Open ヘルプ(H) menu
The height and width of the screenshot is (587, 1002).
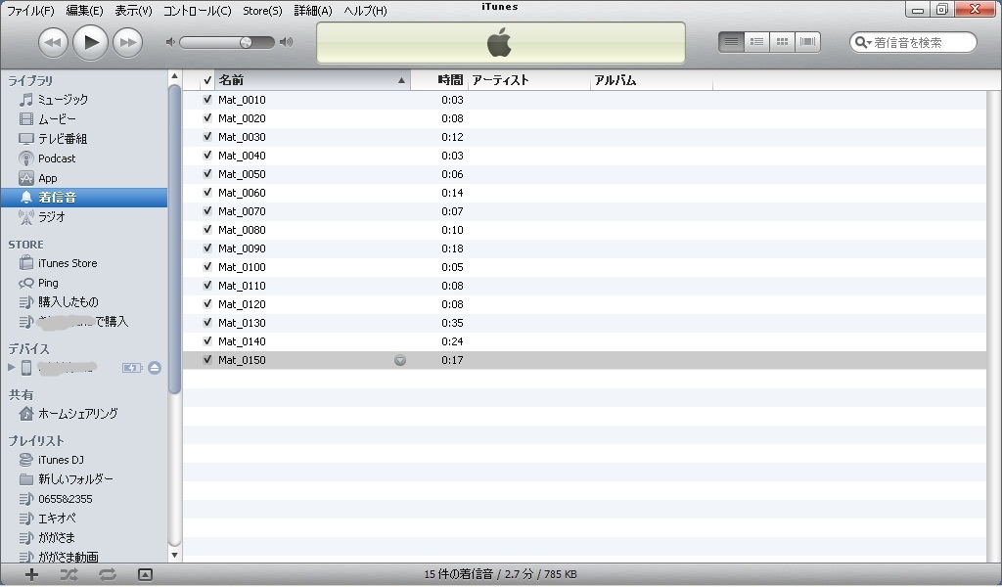366,11
